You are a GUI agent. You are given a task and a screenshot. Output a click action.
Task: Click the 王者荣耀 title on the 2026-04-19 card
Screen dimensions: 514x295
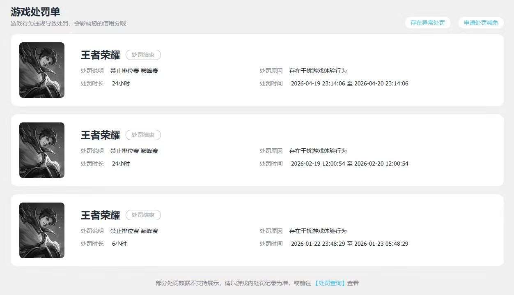pyautogui.click(x=100, y=55)
